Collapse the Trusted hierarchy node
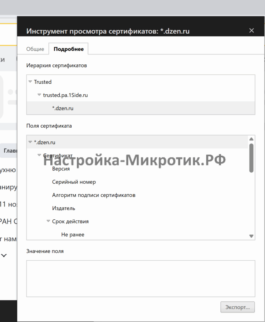Image resolution: width=265 pixels, height=322 pixels. pyautogui.click(x=30, y=82)
